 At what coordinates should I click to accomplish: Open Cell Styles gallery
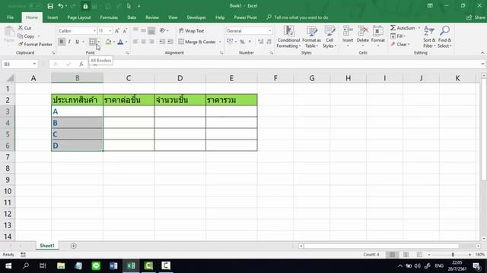(329, 37)
